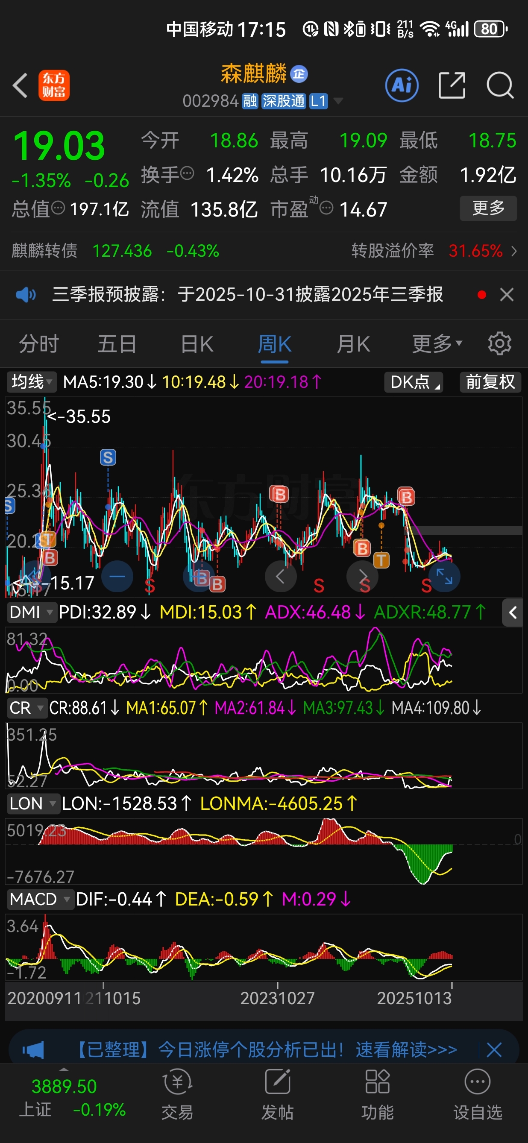This screenshot has height=1143, width=528.
Task: Open the 功能 functions icon
Action: tap(377, 1094)
